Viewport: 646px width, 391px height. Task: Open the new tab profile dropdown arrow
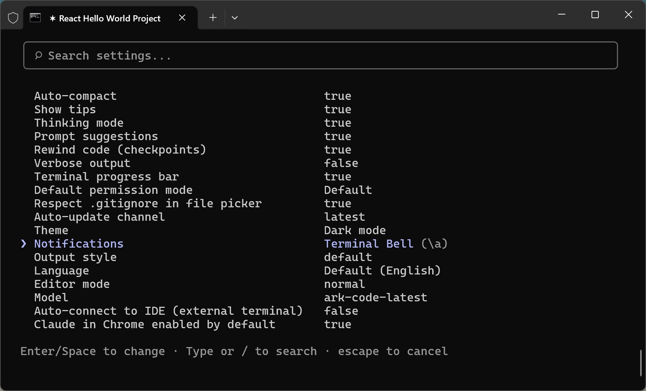tap(235, 18)
